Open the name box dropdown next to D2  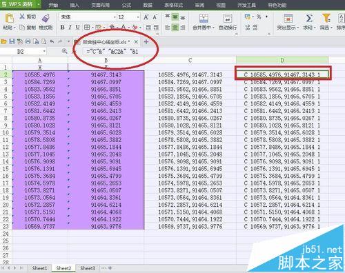[44, 51]
